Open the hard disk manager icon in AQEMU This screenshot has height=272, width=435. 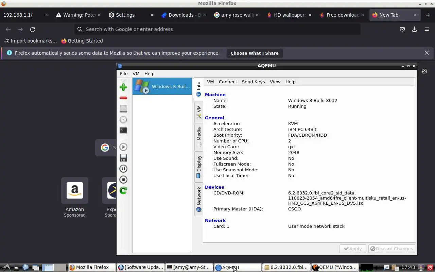click(123, 108)
